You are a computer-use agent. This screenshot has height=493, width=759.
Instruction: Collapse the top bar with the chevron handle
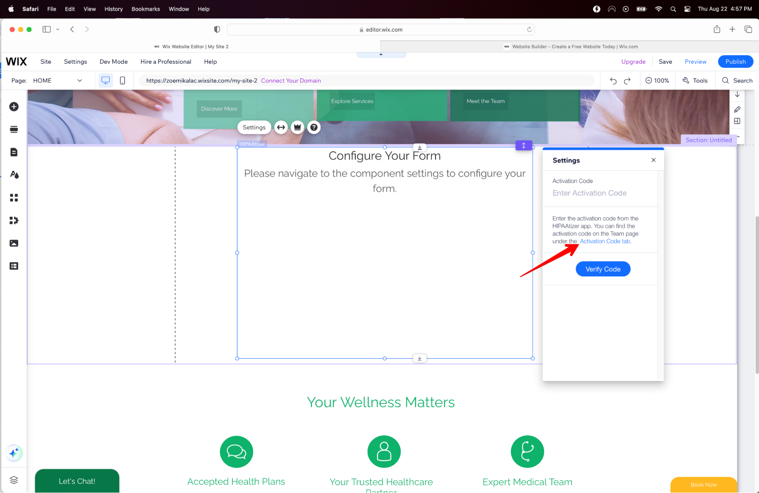381,55
